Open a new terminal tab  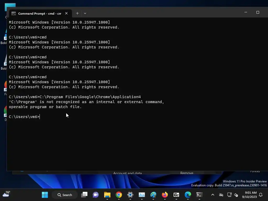click(x=77, y=13)
